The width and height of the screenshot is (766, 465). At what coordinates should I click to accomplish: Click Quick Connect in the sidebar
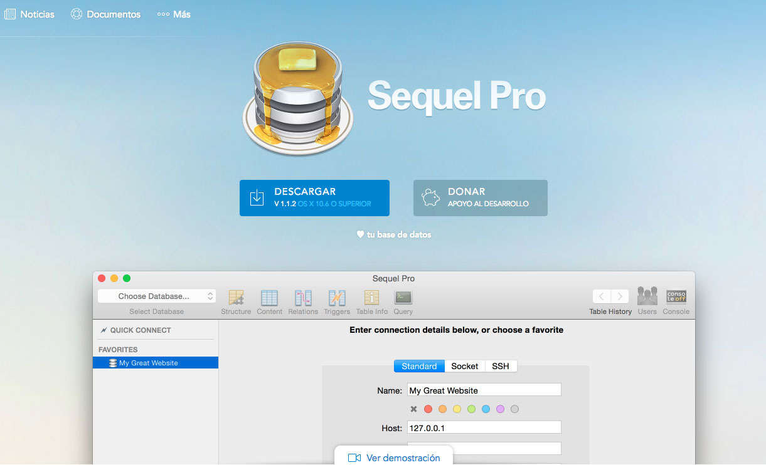pos(141,330)
